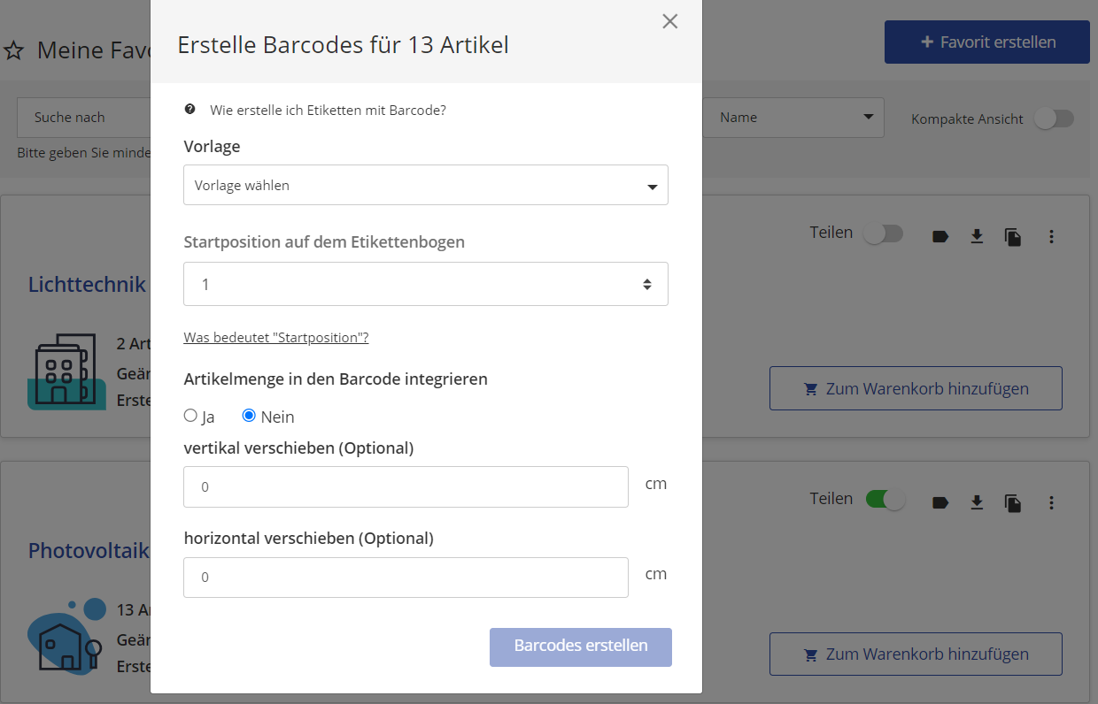The height and width of the screenshot is (704, 1098).
Task: Open the three-dot menu for Lichttechnik
Action: [x=1052, y=236]
